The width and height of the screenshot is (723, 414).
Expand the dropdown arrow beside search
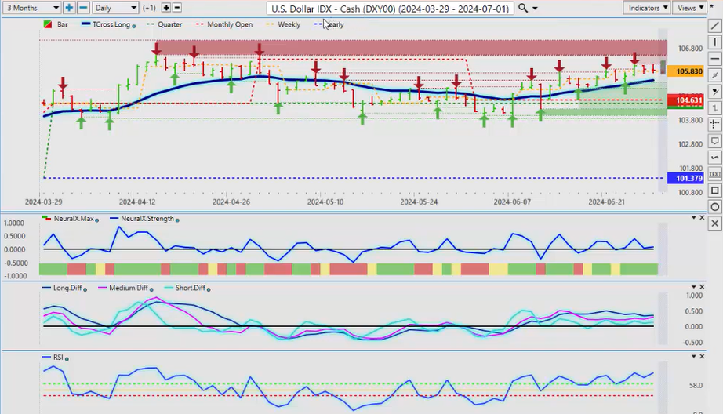tap(535, 9)
